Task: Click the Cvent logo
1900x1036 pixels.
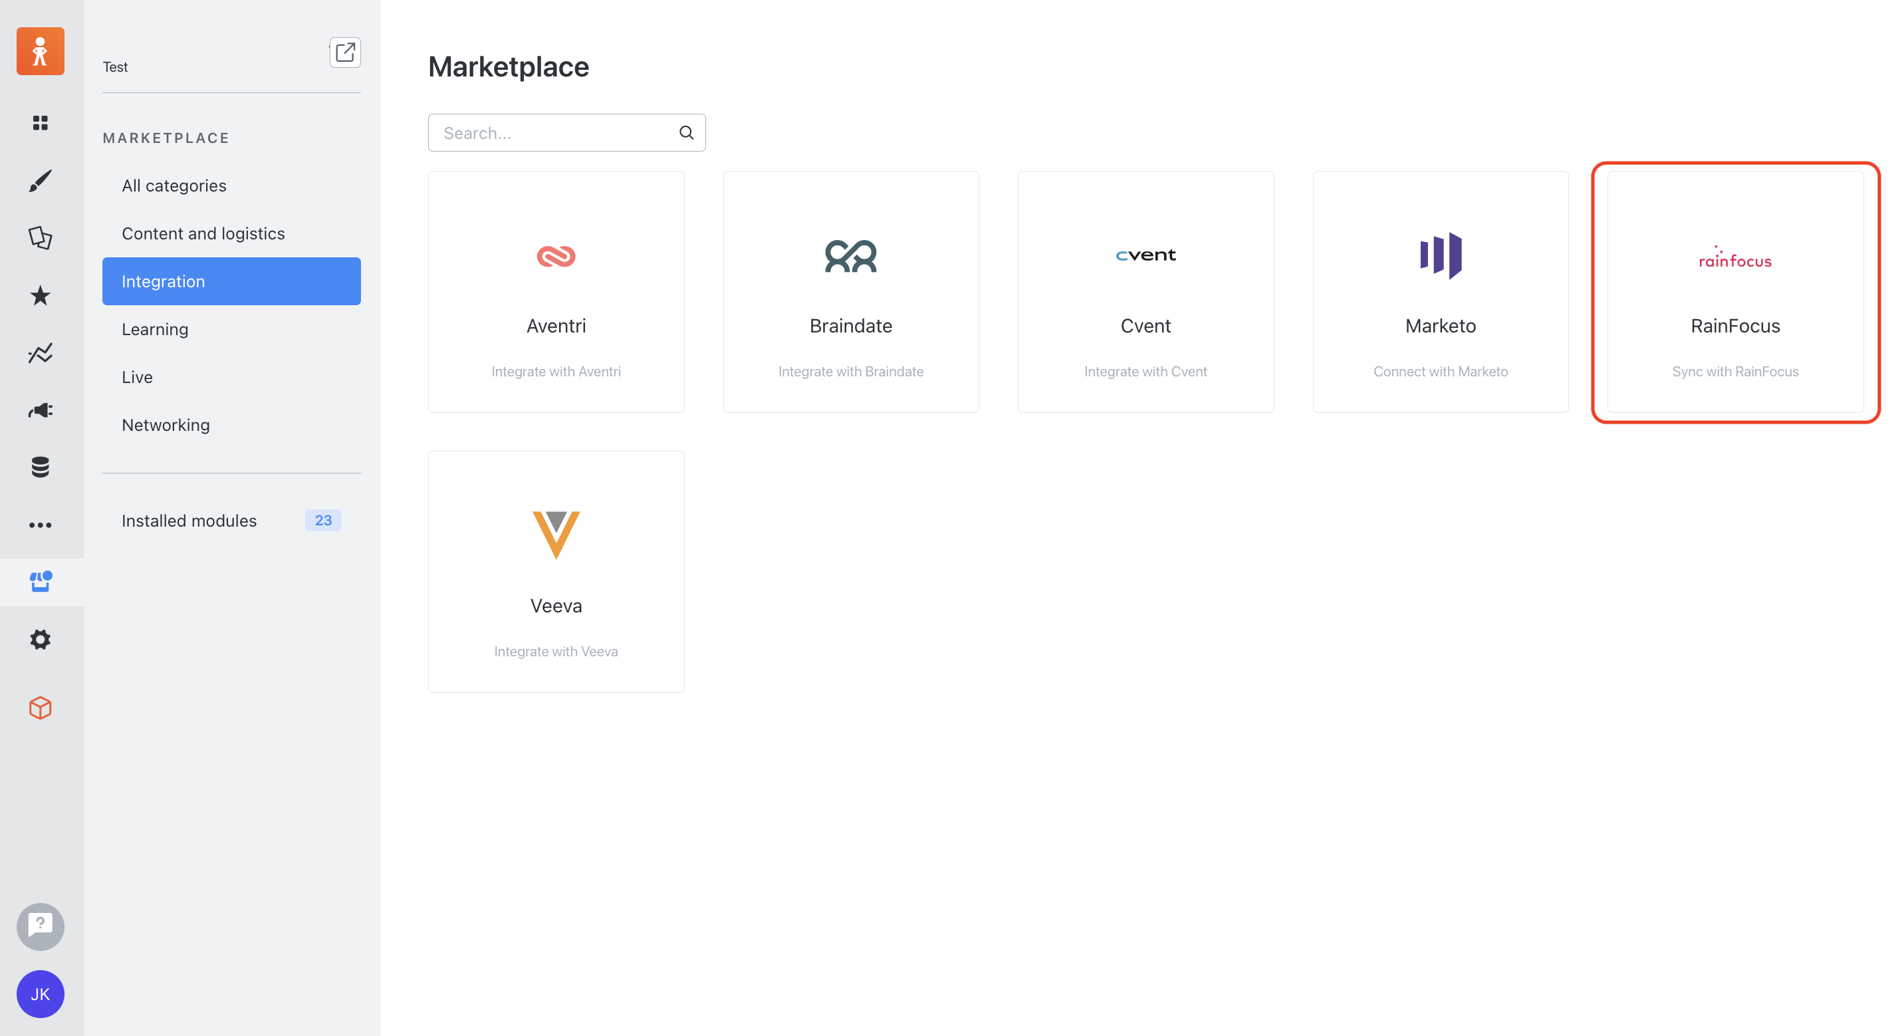Action: pyautogui.click(x=1145, y=255)
